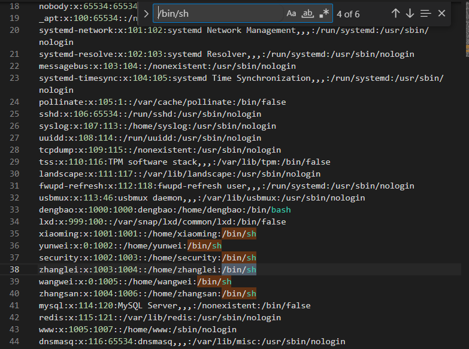This screenshot has width=469, height=349.
Task: Click /bin/sh match on xiaoming line
Action: point(238,233)
